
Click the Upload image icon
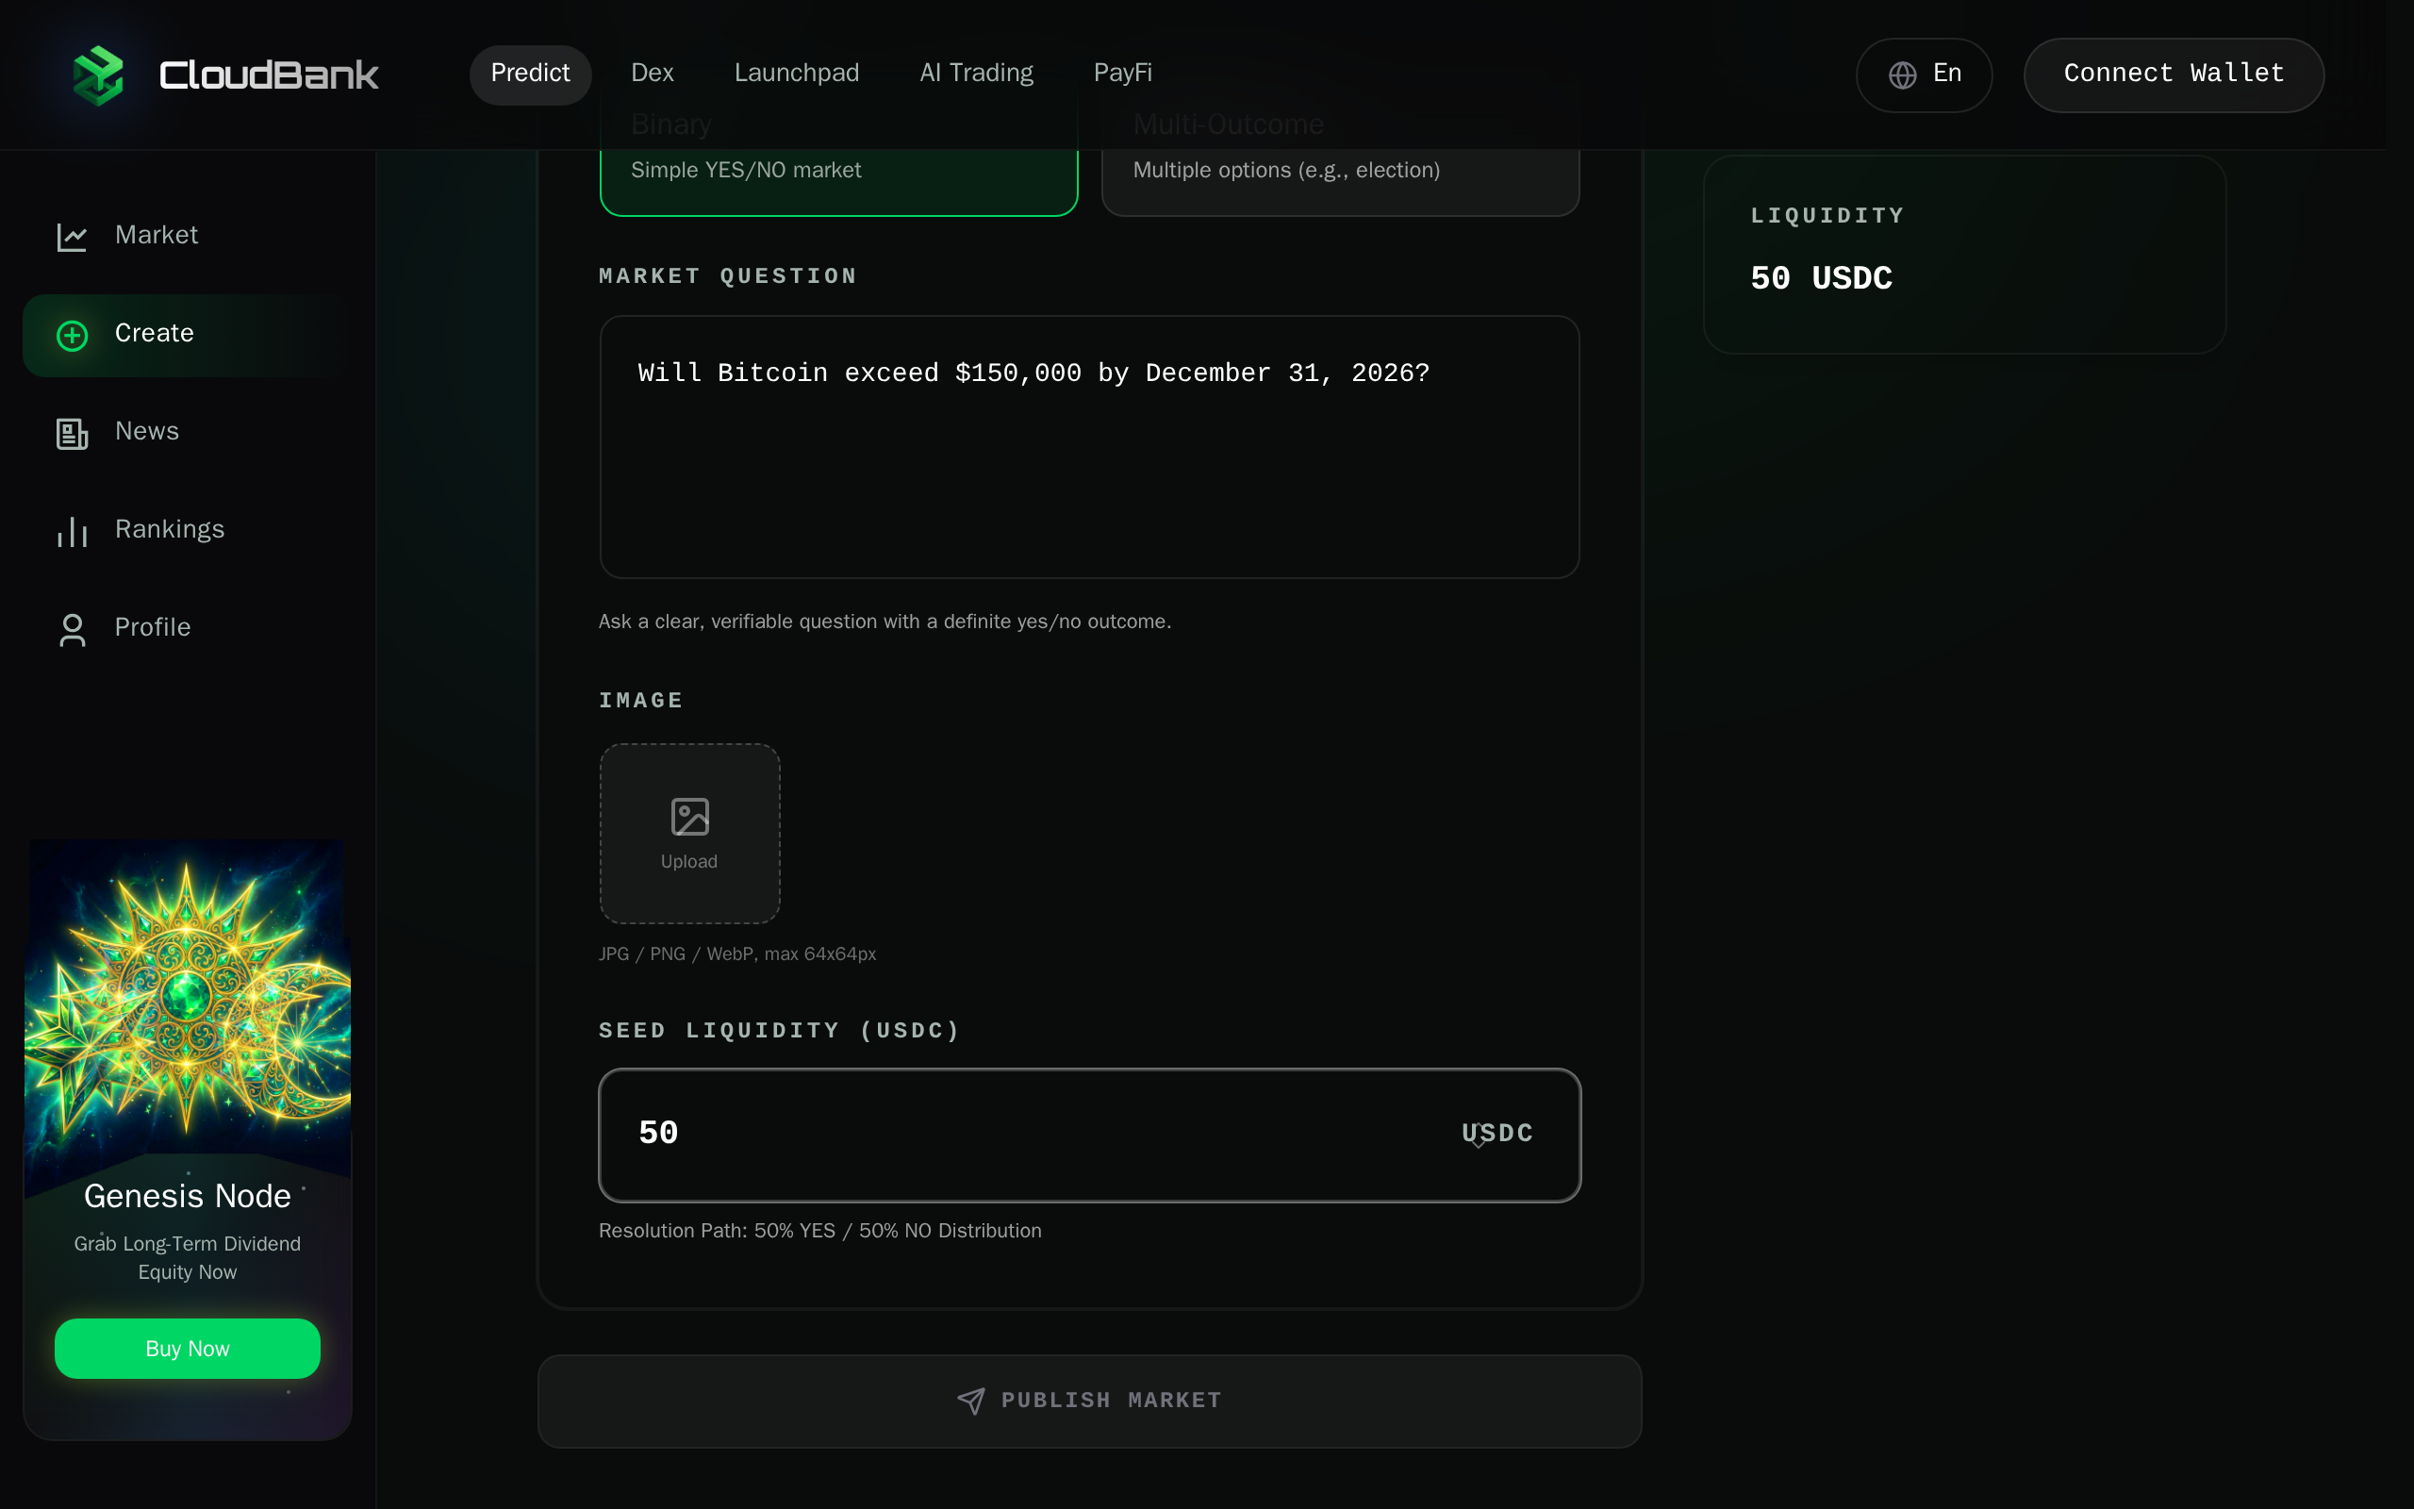[689, 817]
